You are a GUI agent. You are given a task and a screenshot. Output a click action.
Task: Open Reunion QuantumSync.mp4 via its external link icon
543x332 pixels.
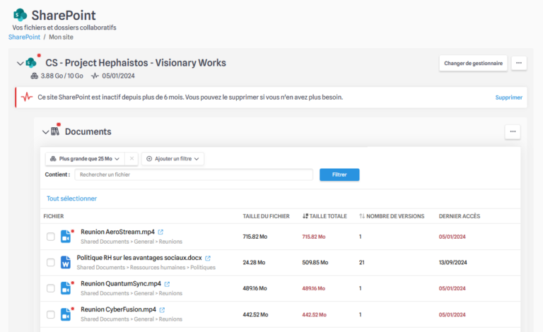tap(167, 284)
